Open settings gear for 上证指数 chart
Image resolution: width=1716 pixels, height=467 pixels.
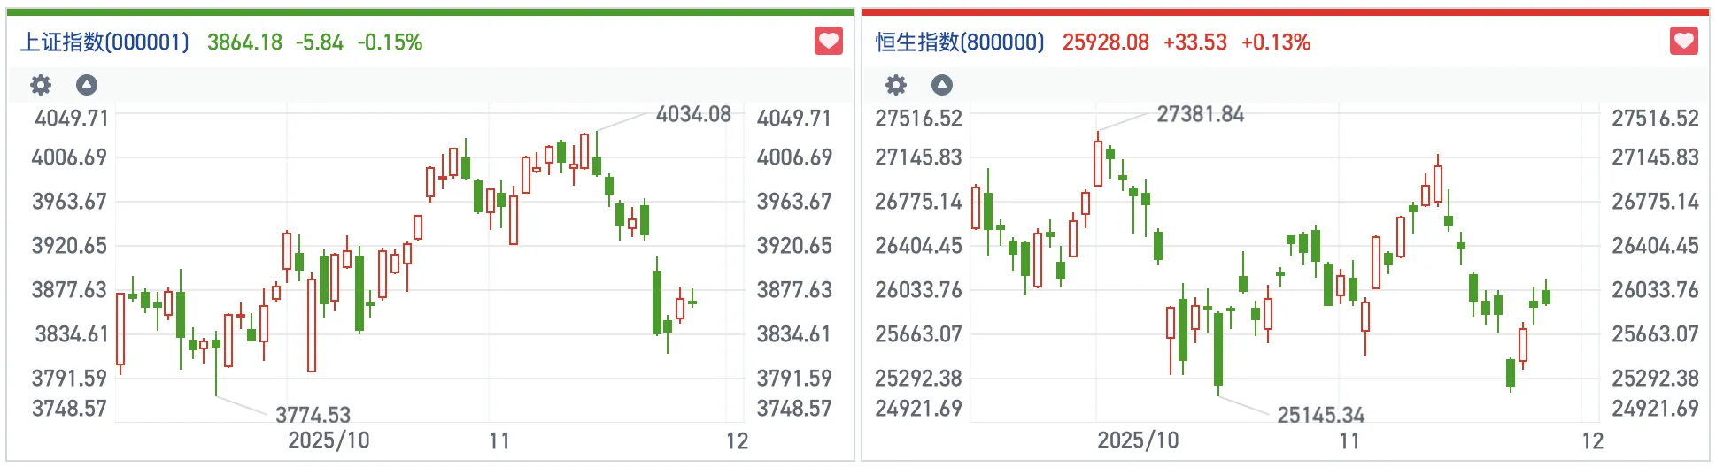point(41,85)
